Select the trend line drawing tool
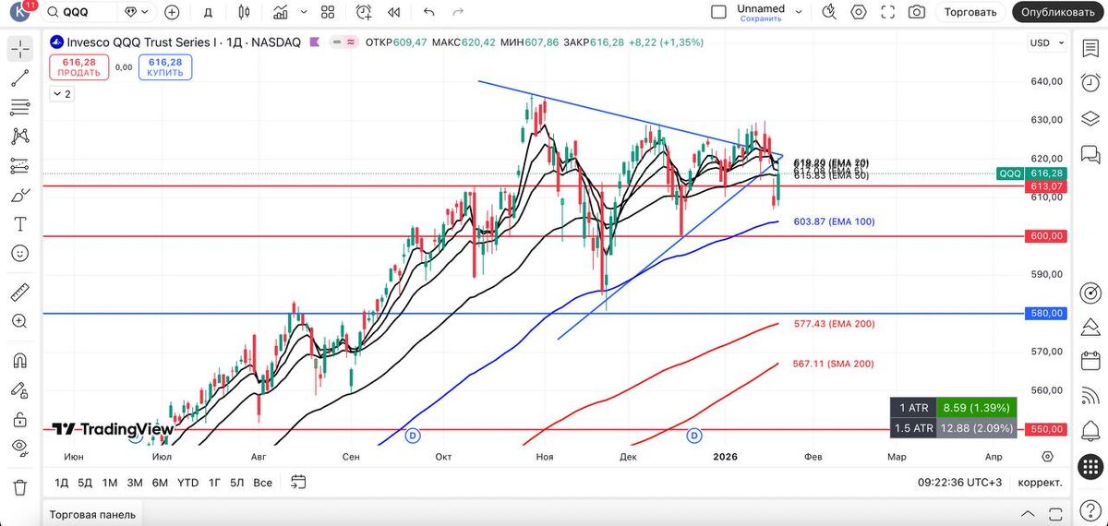 pos(20,78)
